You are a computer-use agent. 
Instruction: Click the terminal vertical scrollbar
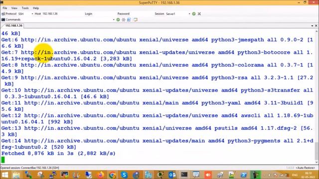click(x=317, y=96)
